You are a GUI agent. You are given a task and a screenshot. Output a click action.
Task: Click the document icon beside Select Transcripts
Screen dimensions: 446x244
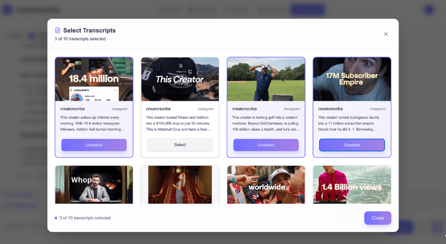[x=58, y=30]
